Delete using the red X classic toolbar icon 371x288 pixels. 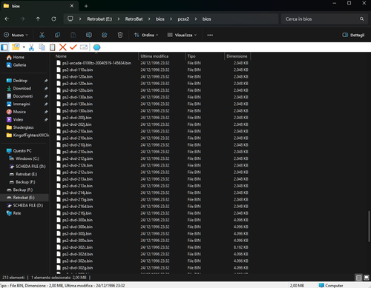pyautogui.click(x=63, y=47)
